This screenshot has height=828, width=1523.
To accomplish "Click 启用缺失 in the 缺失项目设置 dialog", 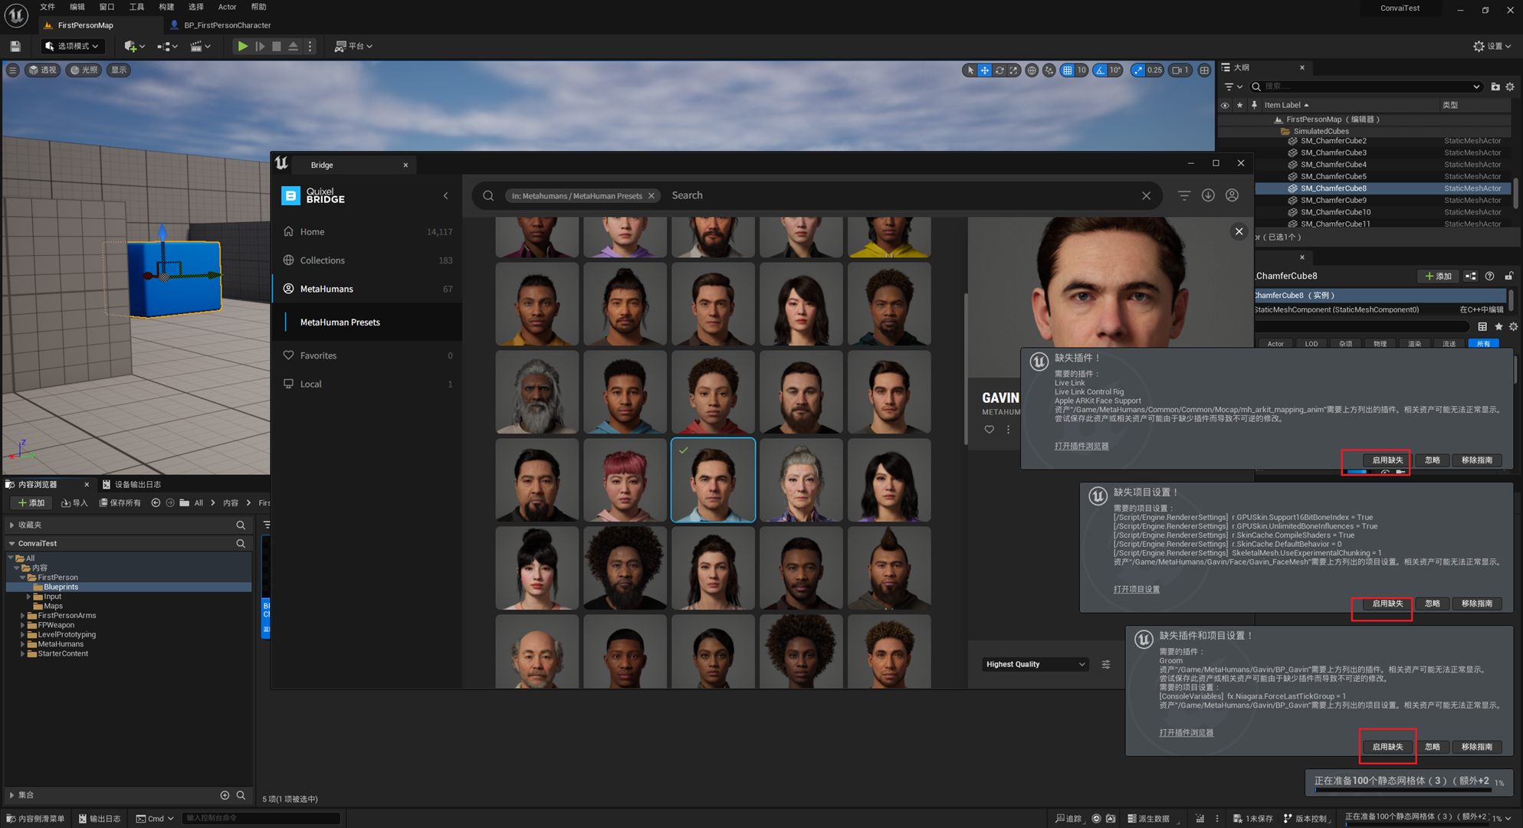I will click(x=1387, y=604).
